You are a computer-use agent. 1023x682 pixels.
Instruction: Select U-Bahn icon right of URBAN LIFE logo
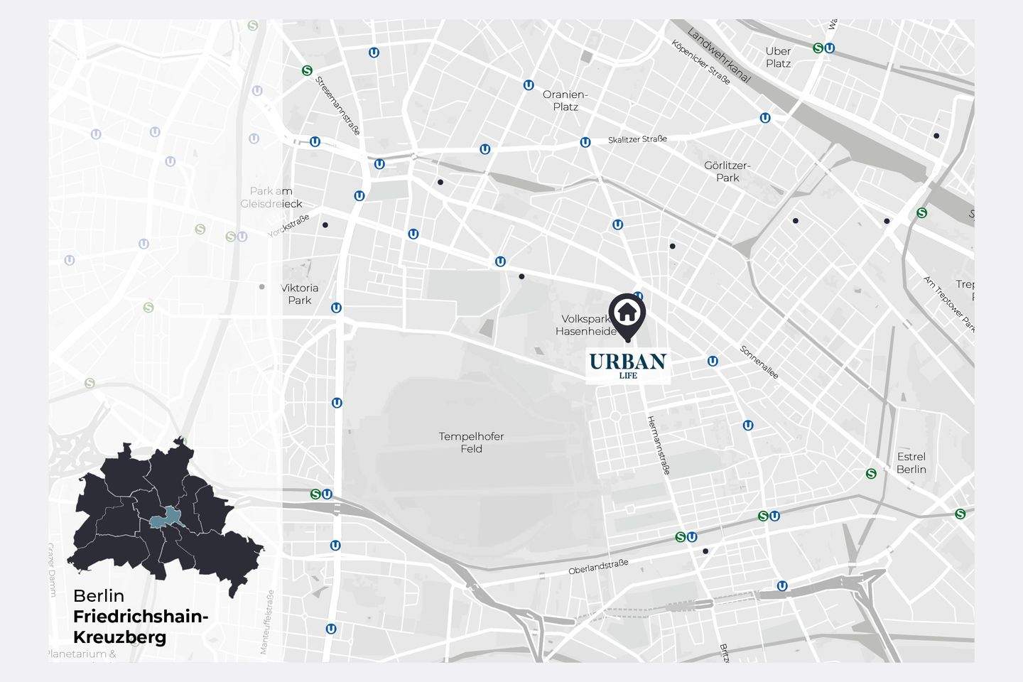coord(713,362)
